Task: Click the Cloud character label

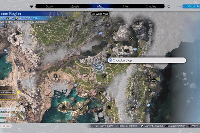Action: tap(191, 6)
